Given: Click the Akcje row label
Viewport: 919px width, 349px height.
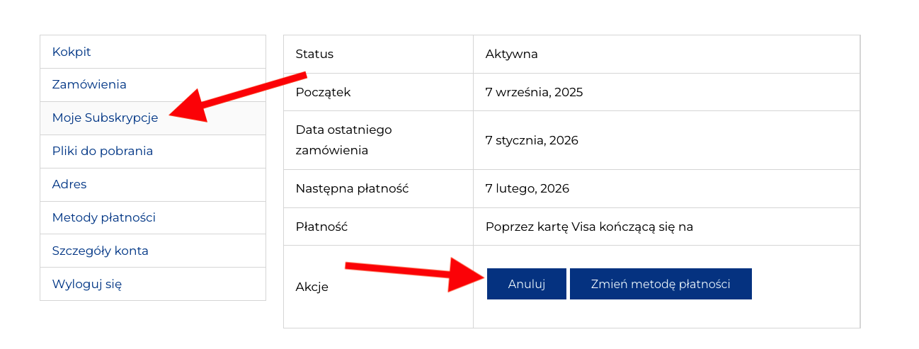Looking at the screenshot, I should pyautogui.click(x=312, y=287).
